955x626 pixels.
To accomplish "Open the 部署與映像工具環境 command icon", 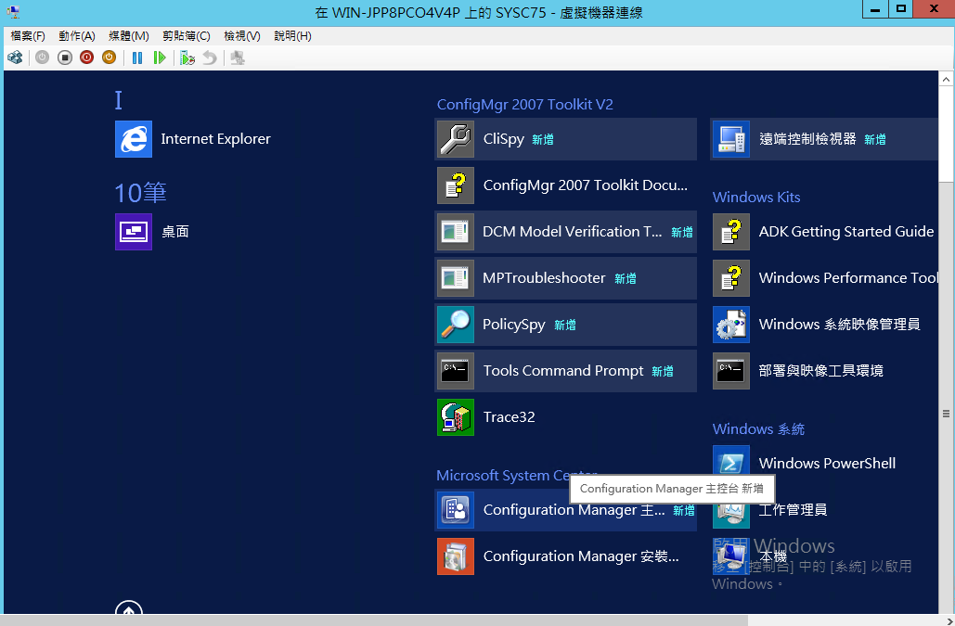I will (731, 371).
